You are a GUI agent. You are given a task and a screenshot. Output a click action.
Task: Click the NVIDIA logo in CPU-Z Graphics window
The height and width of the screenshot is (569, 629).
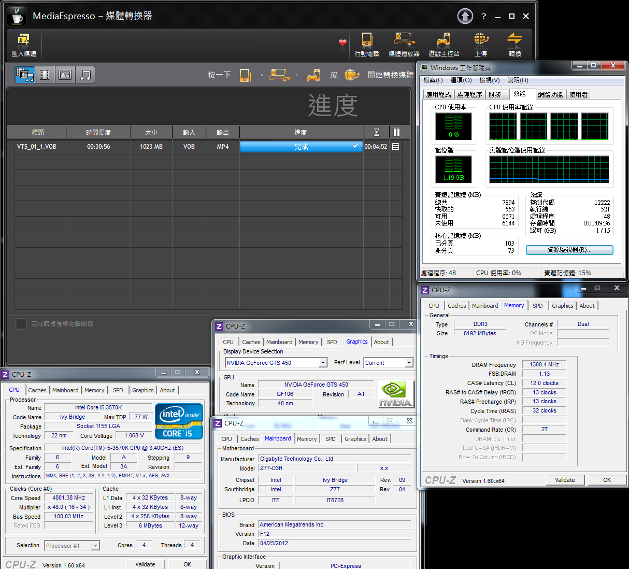[x=396, y=394]
